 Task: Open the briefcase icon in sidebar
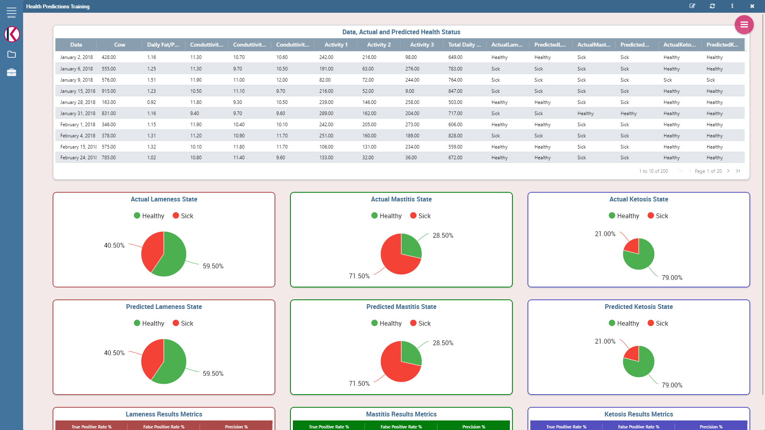tap(12, 72)
